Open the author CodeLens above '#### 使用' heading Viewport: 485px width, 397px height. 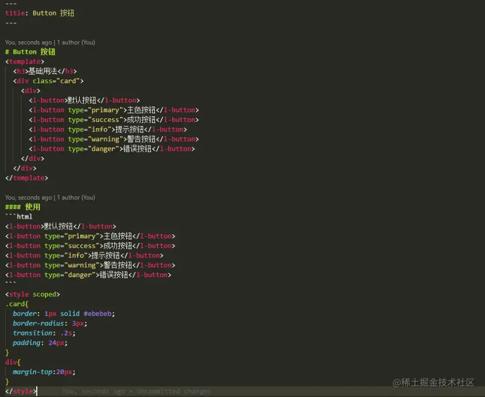[x=50, y=197]
